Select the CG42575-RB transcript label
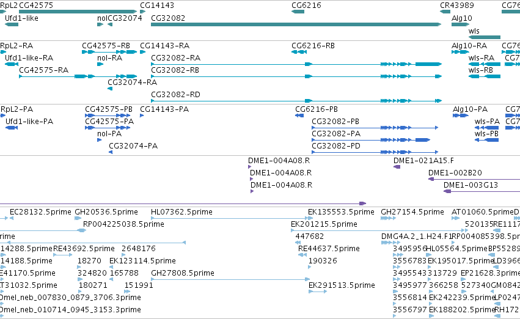520x319 pixels. coord(106,46)
